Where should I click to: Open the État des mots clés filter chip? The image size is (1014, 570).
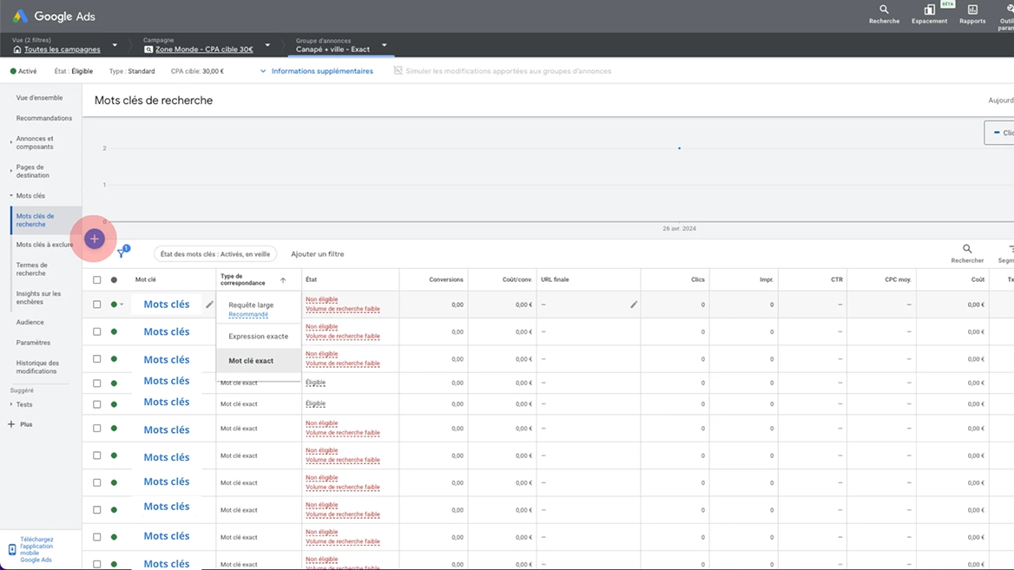215,254
